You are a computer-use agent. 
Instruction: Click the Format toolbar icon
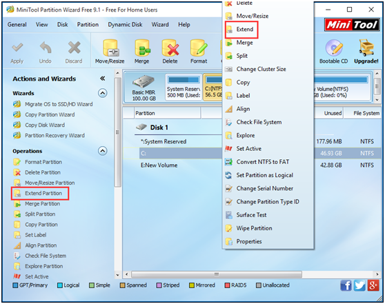tap(199, 48)
